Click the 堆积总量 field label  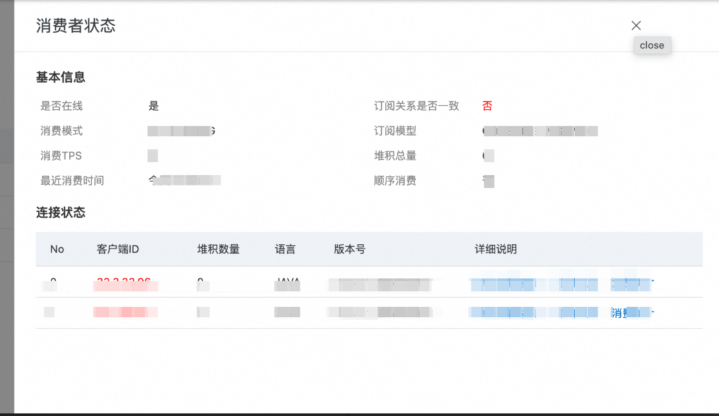[x=395, y=156]
